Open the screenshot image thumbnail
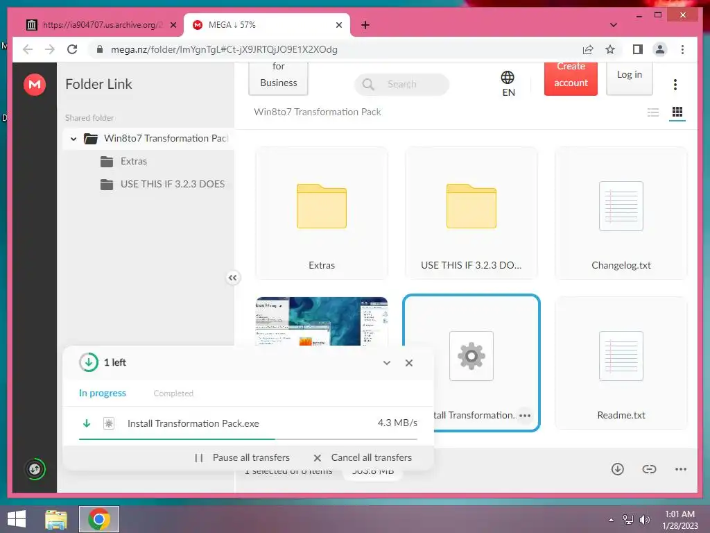 coord(322,321)
